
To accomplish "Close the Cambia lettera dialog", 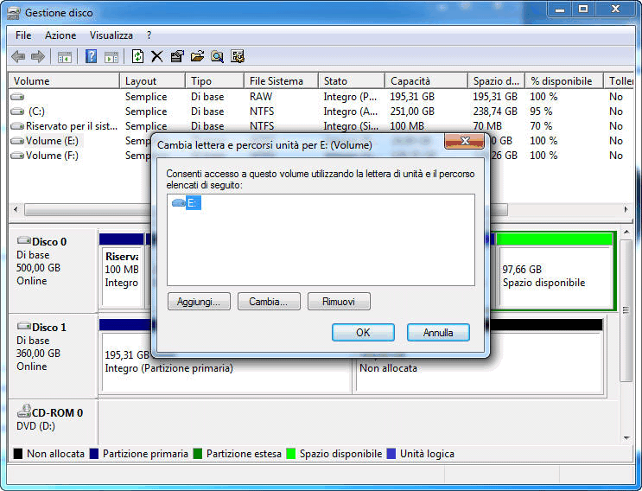I will click(464, 141).
